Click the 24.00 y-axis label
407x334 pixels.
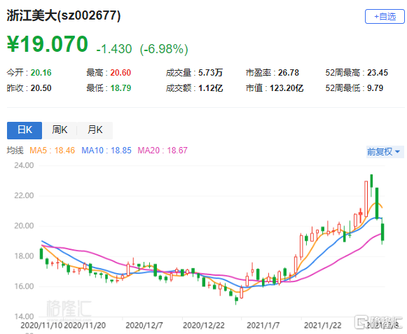pyautogui.click(x=24, y=165)
